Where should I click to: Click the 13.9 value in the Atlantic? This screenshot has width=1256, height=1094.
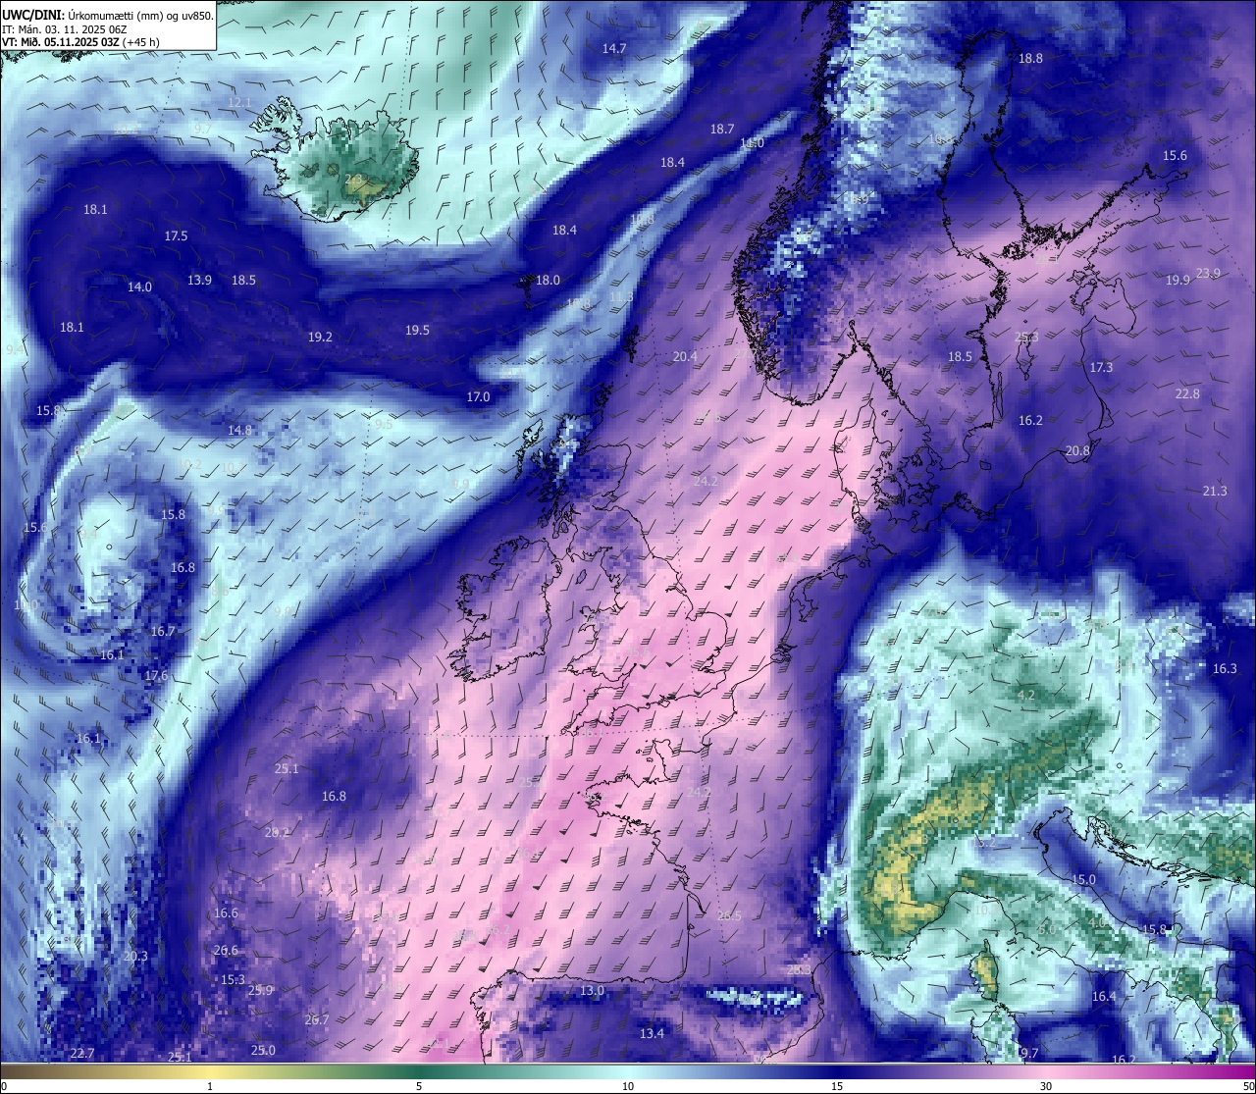pyautogui.click(x=199, y=280)
